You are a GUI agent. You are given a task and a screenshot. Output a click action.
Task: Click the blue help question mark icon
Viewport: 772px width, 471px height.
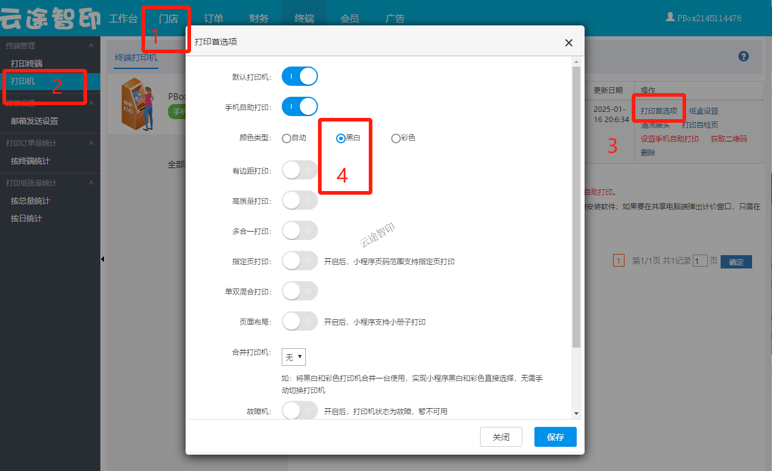744,56
